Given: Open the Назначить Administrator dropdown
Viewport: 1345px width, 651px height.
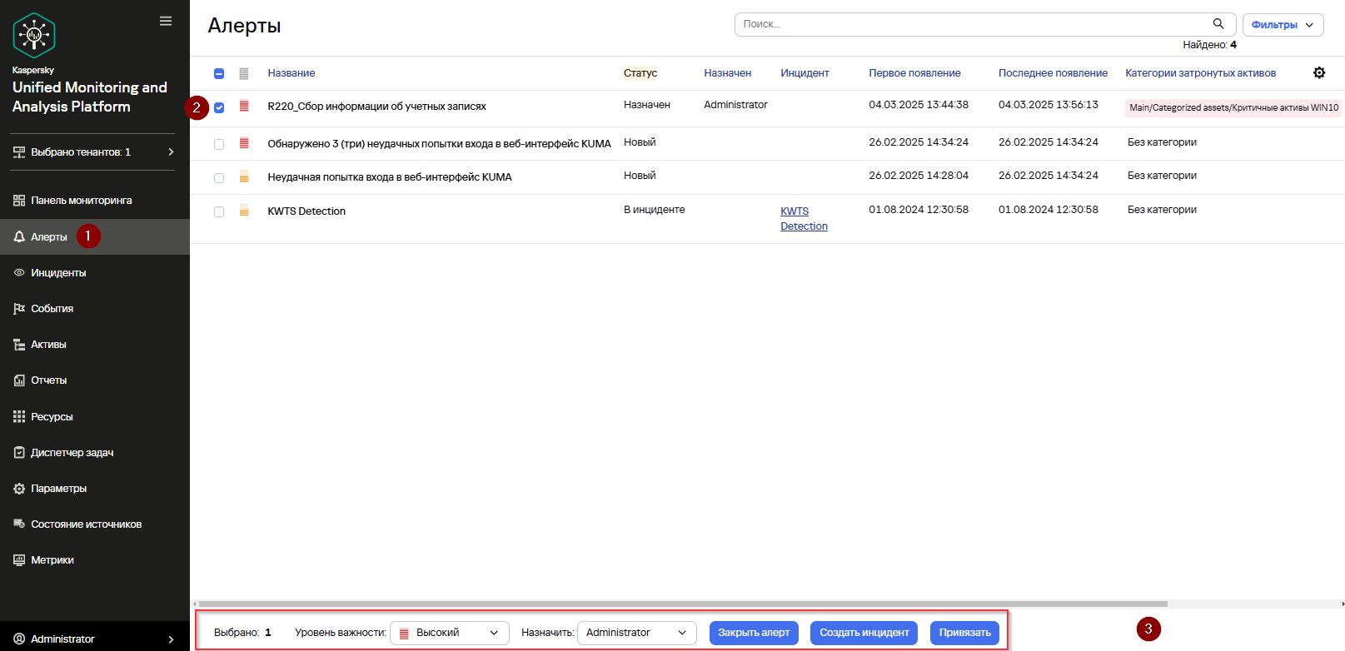Looking at the screenshot, I should point(637,633).
